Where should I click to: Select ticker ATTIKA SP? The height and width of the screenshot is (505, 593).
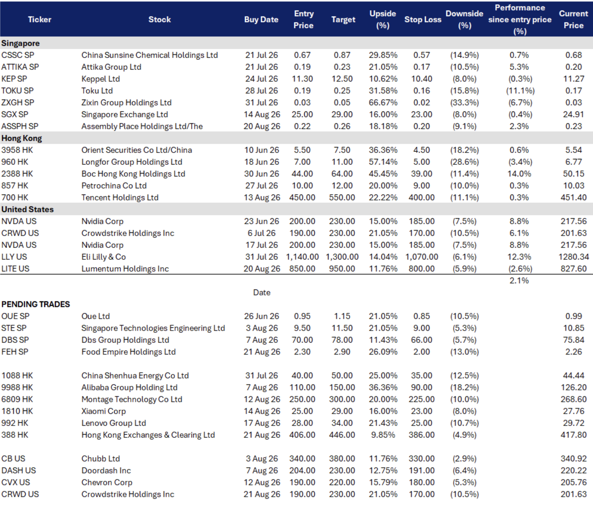(20, 67)
